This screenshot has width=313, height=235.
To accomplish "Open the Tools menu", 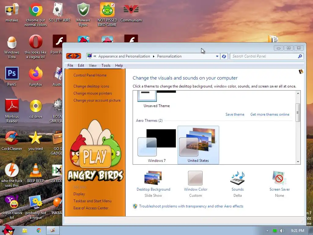I will click(x=106, y=65).
